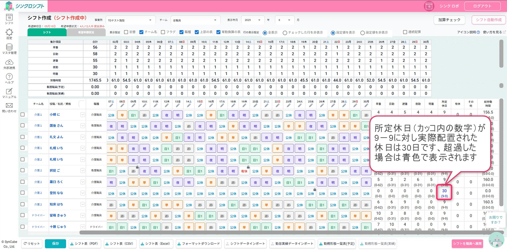507x250 pixels.
Task: Open the 事業所 dropdown showing TDテスト施設
Action: pos(131,20)
